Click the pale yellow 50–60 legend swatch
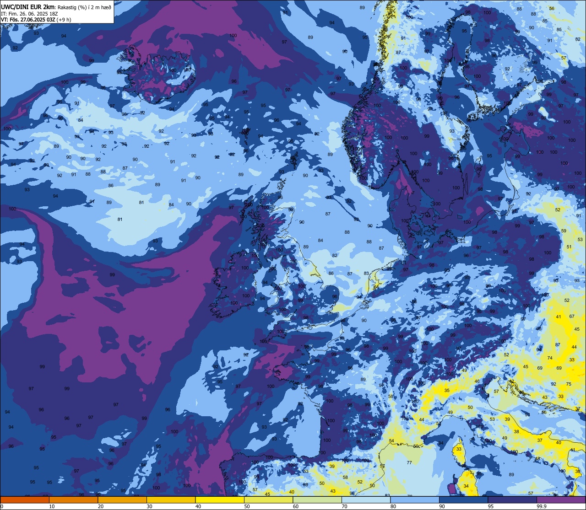 [x=268, y=500]
